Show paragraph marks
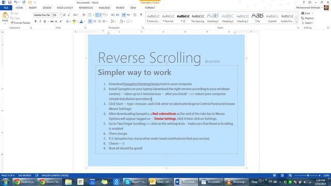This screenshot has width=331, height=186. pos(141,15)
